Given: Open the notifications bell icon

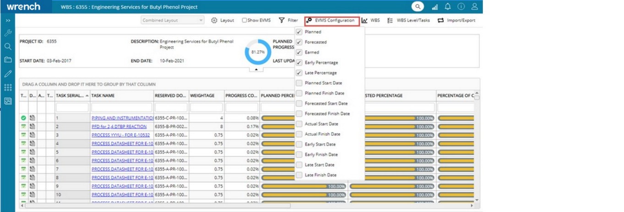Looking at the screenshot, I should (x=448, y=7).
